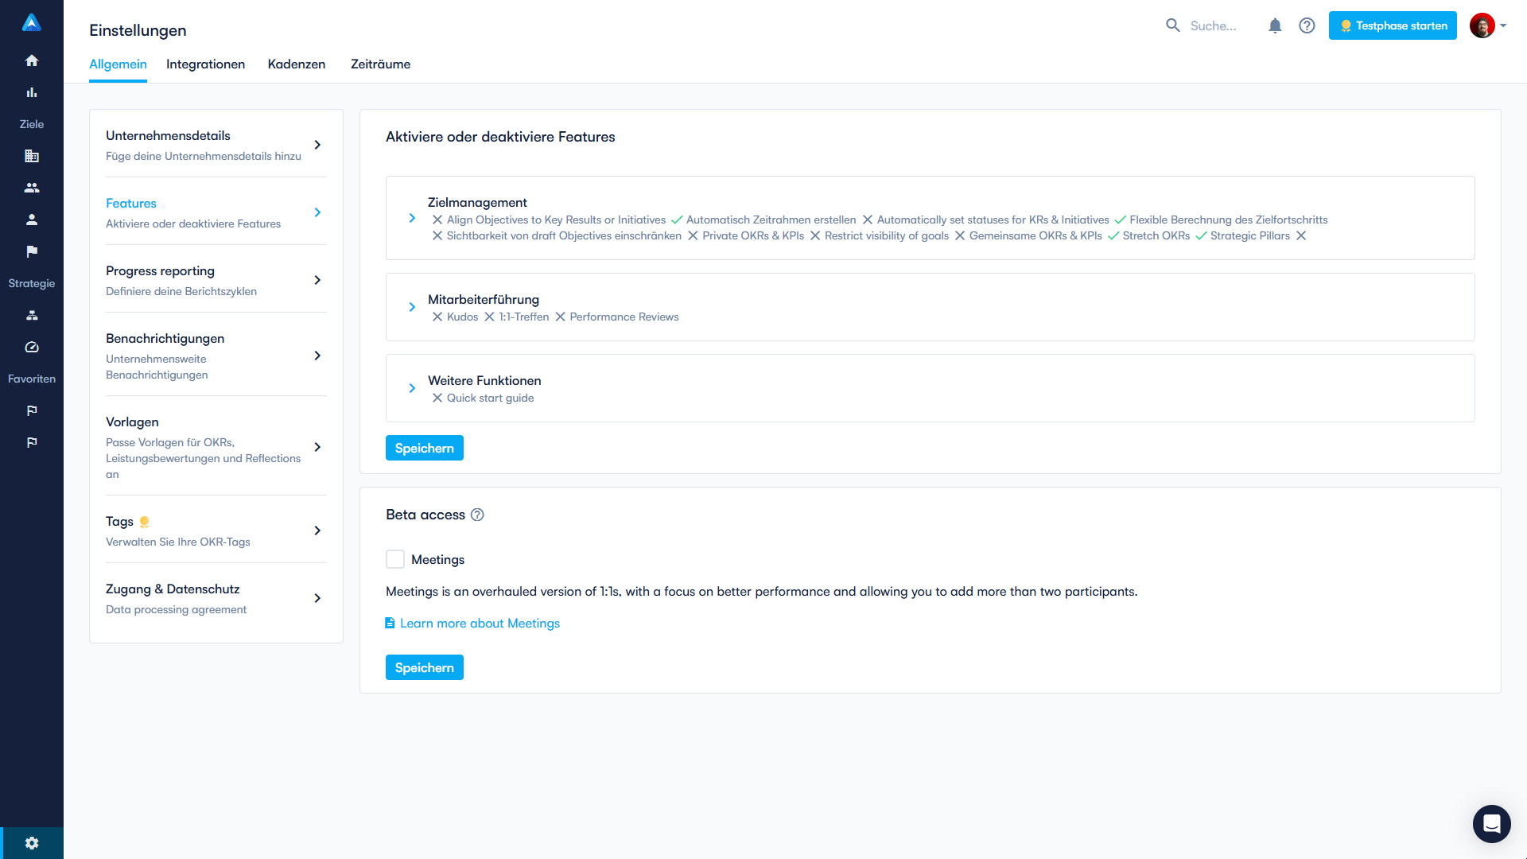Expand the Weitere Funktionen section
Screen dimensions: 1527x859
click(x=412, y=388)
